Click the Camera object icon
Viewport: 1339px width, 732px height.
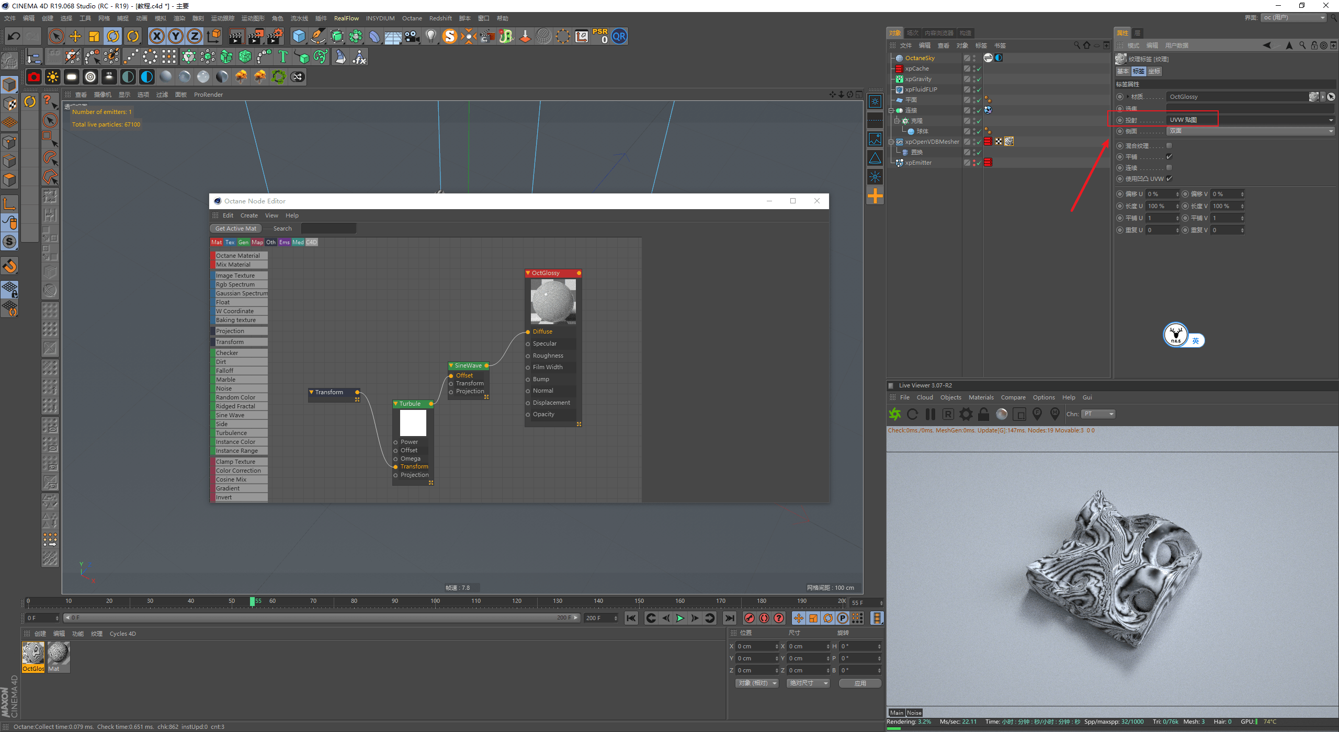click(x=412, y=36)
